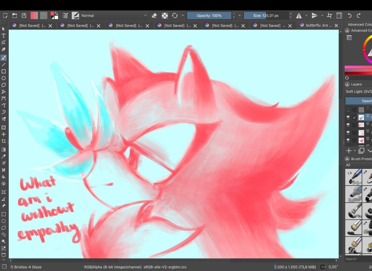Select the Ellipse tool
This screenshot has height=271, width=372.
(x=4, y=78)
